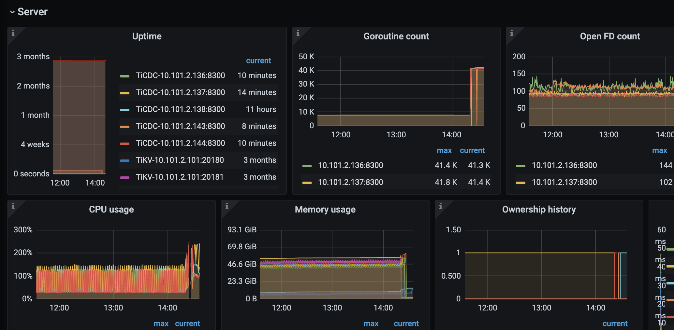Click the Ownership history info icon
The width and height of the screenshot is (674, 330).
(x=441, y=206)
